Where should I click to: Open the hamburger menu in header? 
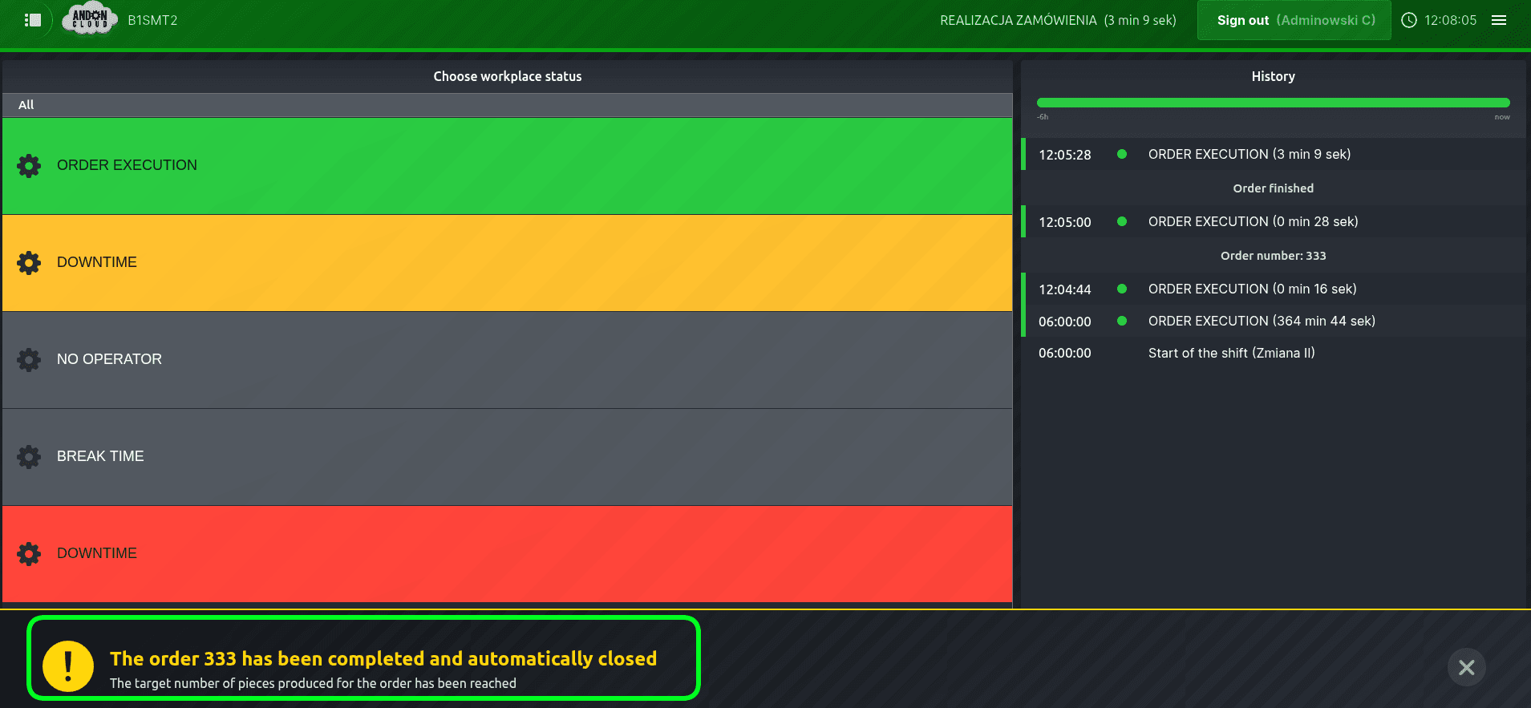[1498, 20]
